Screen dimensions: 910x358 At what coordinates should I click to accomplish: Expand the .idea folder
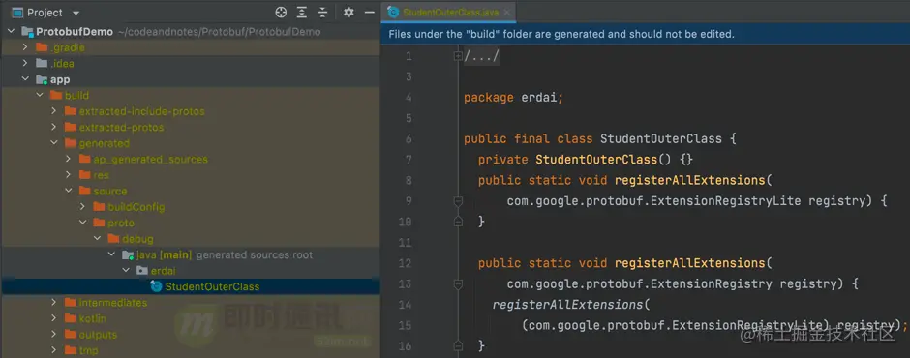[25, 63]
